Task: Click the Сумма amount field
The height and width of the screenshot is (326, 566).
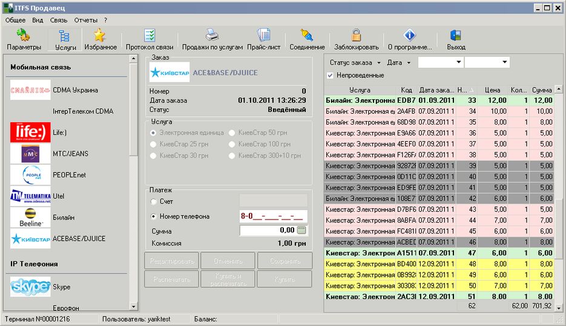Action: [x=273, y=230]
